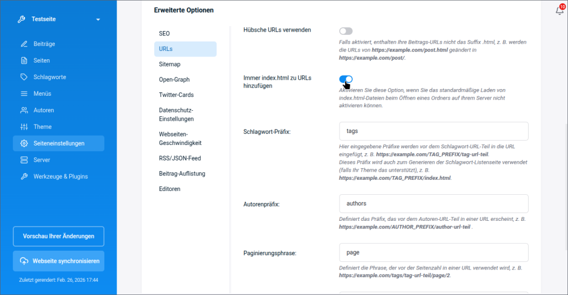Switch to the Sitemap tab
Viewport: 568px width, 295px height.
click(x=169, y=64)
